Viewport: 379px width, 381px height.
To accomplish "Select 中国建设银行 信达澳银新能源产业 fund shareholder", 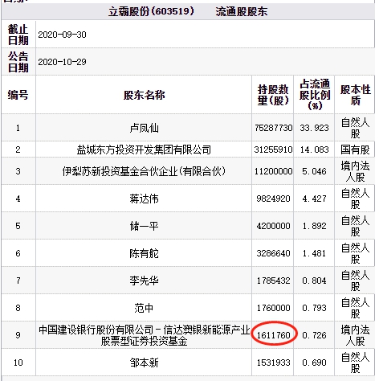I will [x=144, y=335].
